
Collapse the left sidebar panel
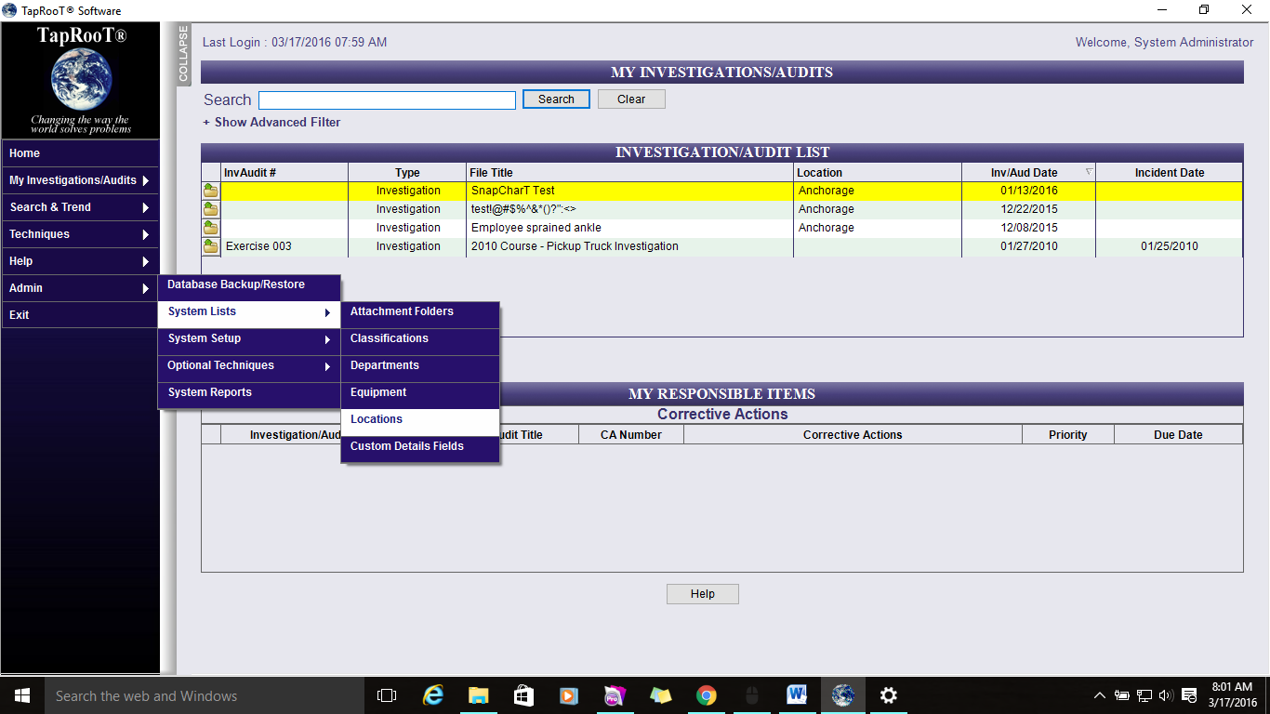pyautogui.click(x=183, y=55)
